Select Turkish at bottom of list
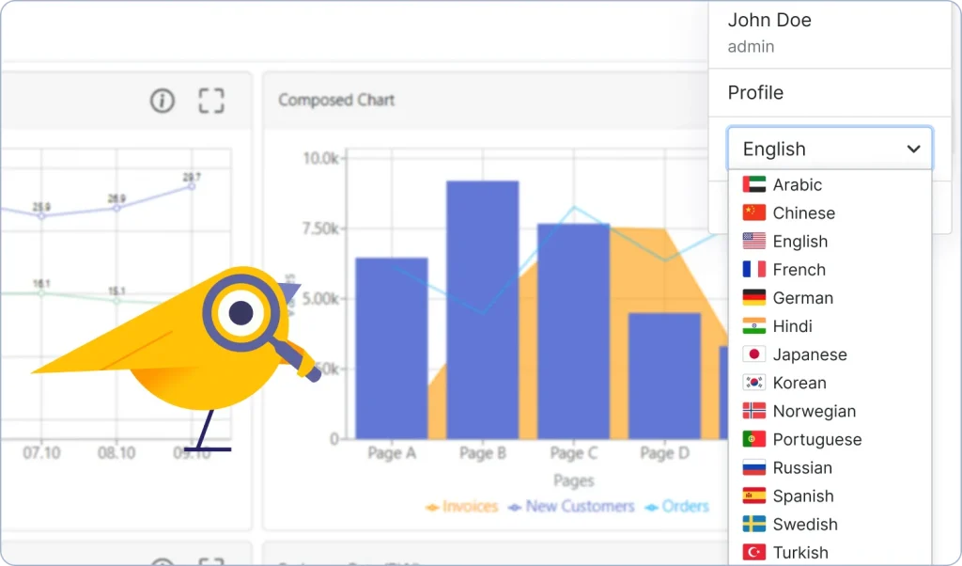The width and height of the screenshot is (962, 566). point(830,552)
